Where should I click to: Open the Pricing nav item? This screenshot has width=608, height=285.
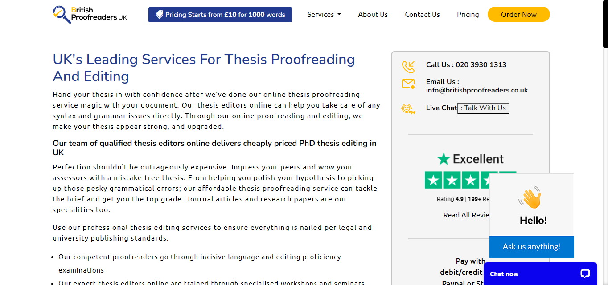pyautogui.click(x=468, y=15)
